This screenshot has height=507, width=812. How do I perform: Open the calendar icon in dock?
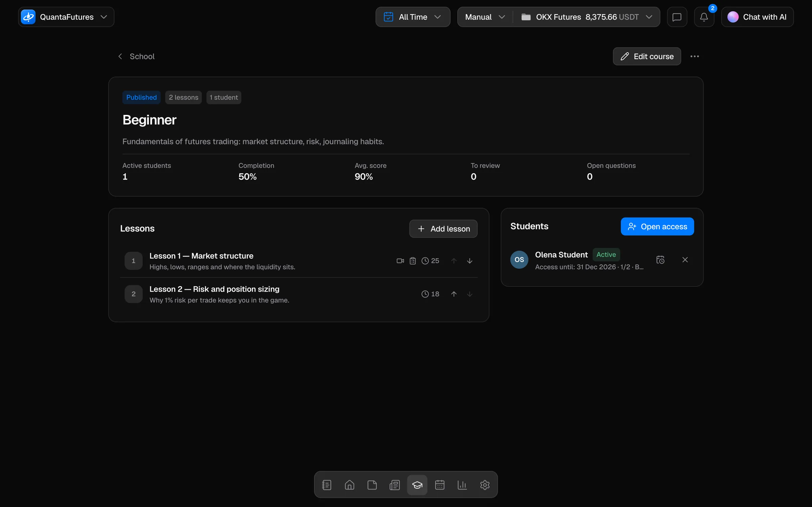[x=440, y=485]
